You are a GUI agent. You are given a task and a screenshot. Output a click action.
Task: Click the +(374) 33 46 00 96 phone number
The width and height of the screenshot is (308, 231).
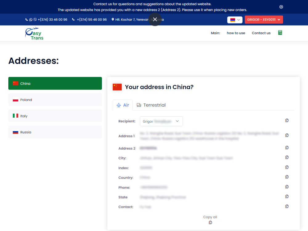[x=52, y=20]
